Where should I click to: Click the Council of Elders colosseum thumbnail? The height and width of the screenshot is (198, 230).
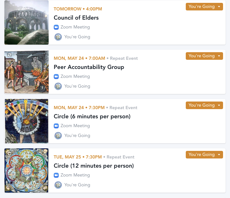click(27, 22)
